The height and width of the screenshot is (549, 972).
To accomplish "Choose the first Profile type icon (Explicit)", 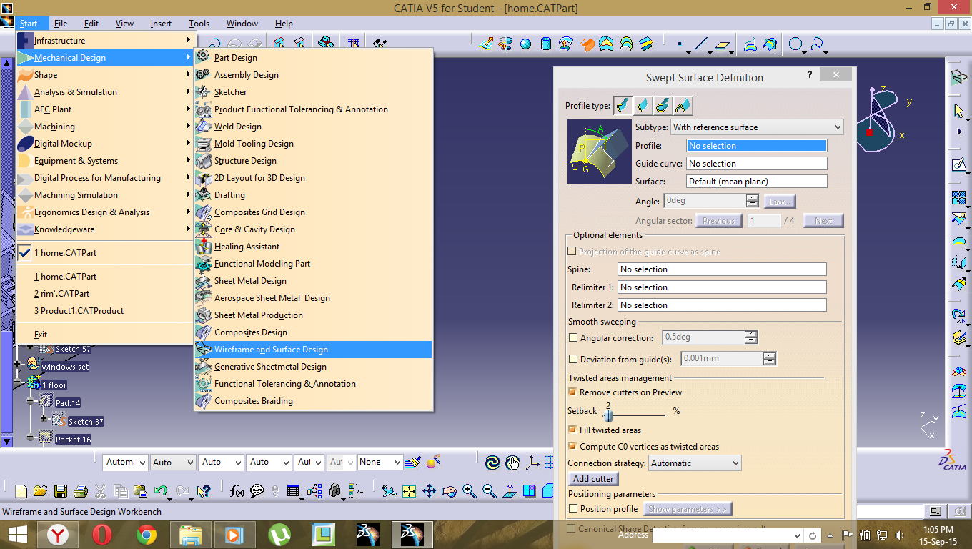I will [x=623, y=106].
